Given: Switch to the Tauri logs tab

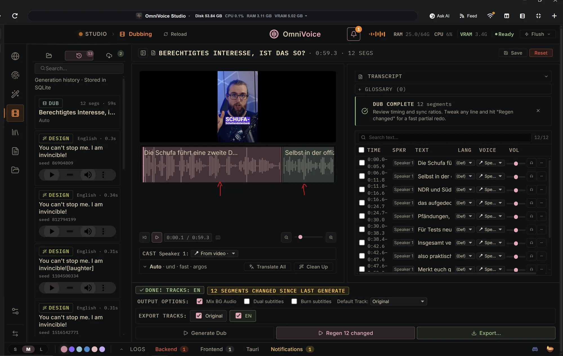Looking at the screenshot, I should tap(253, 349).
